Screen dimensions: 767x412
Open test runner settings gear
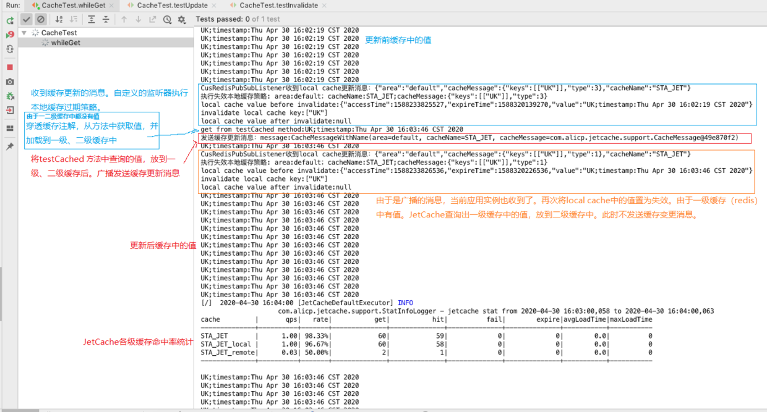(181, 20)
